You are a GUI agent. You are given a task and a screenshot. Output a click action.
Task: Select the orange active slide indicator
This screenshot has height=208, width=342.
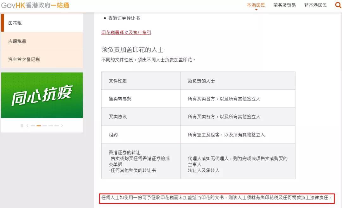(39, 125)
